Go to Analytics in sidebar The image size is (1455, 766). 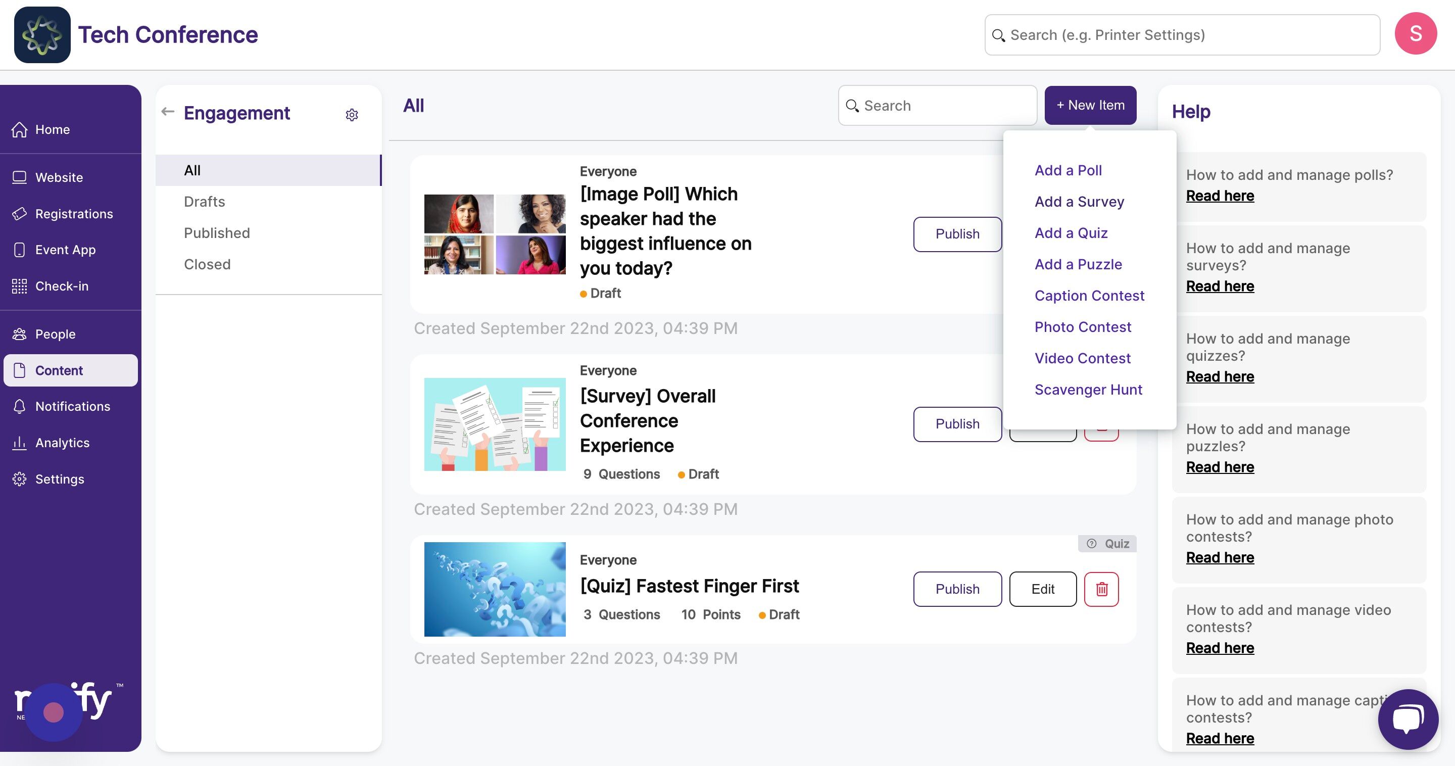tap(62, 442)
